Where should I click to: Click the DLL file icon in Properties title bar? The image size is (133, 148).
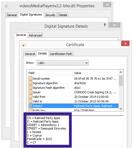click(x=6, y=6)
